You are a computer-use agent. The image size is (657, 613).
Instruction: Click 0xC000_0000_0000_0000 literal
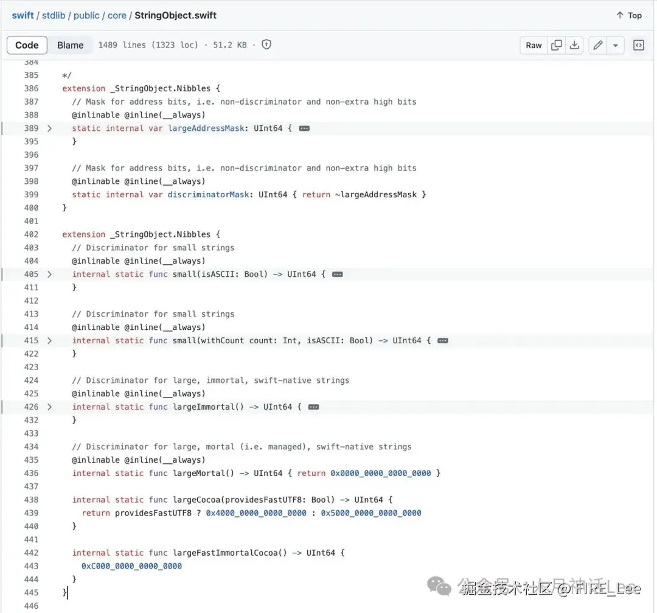[x=131, y=566]
